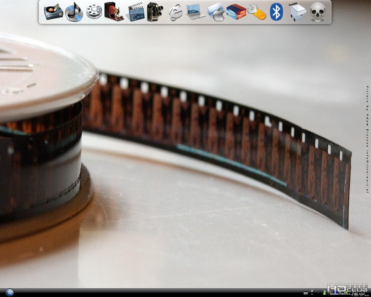The width and height of the screenshot is (371, 297).
Task: Open the Windows Start orb
Action: [x=10, y=292]
